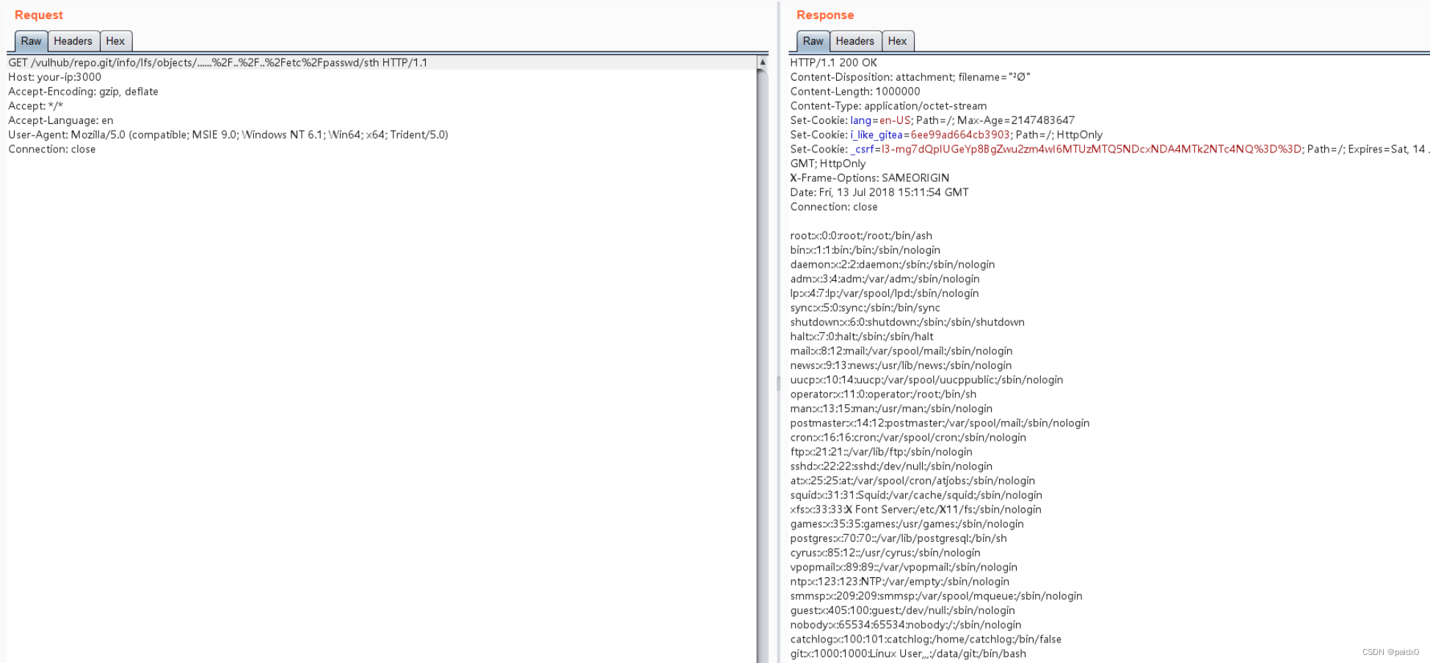The height and width of the screenshot is (663, 1430).
Task: Click the cron:x:16:16 passwd entry
Action: [909, 438]
